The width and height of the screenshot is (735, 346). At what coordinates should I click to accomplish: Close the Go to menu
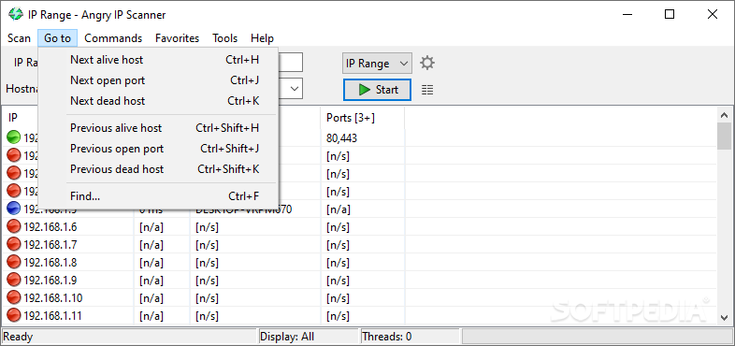(58, 38)
